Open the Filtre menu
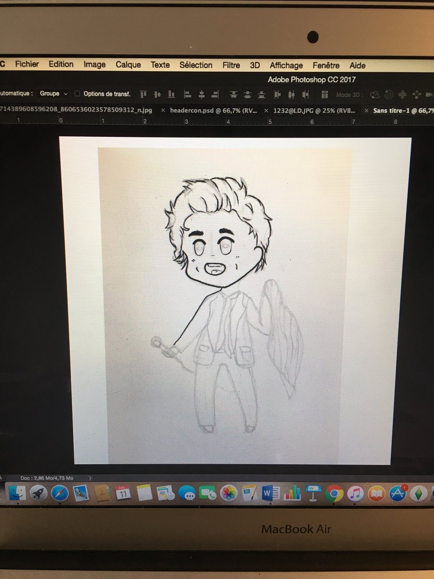Screen dimensions: 434x579 [231, 65]
